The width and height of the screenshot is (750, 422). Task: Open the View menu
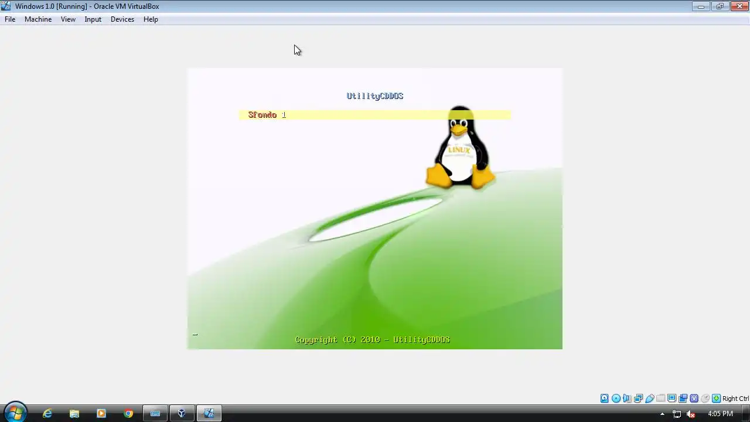click(68, 19)
